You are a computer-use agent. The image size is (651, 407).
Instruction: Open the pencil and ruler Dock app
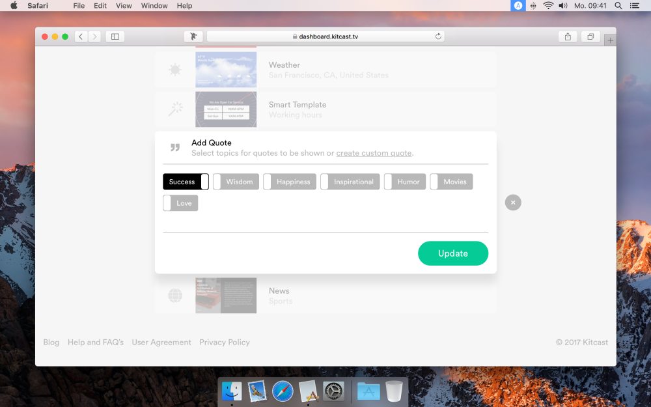pos(309,391)
